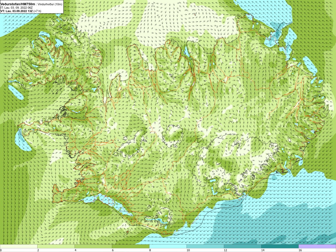Click the 'IT: Lau. 03. 09. 2022 06Z' line
Screen dimensions: 336x252
pos(17,8)
